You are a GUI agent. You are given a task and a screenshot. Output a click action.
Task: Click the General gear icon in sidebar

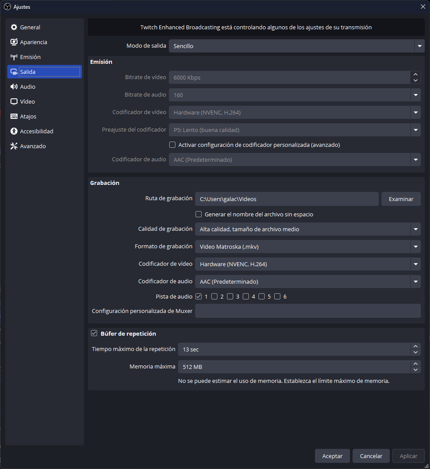coord(14,27)
